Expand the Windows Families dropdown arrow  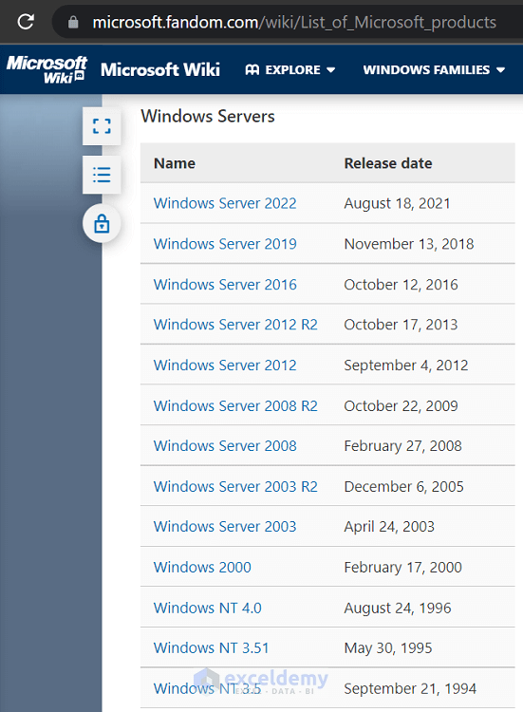click(x=501, y=70)
